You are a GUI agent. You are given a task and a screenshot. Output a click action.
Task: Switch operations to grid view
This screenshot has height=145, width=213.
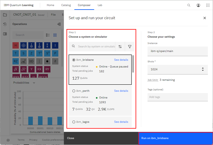click(55, 35)
